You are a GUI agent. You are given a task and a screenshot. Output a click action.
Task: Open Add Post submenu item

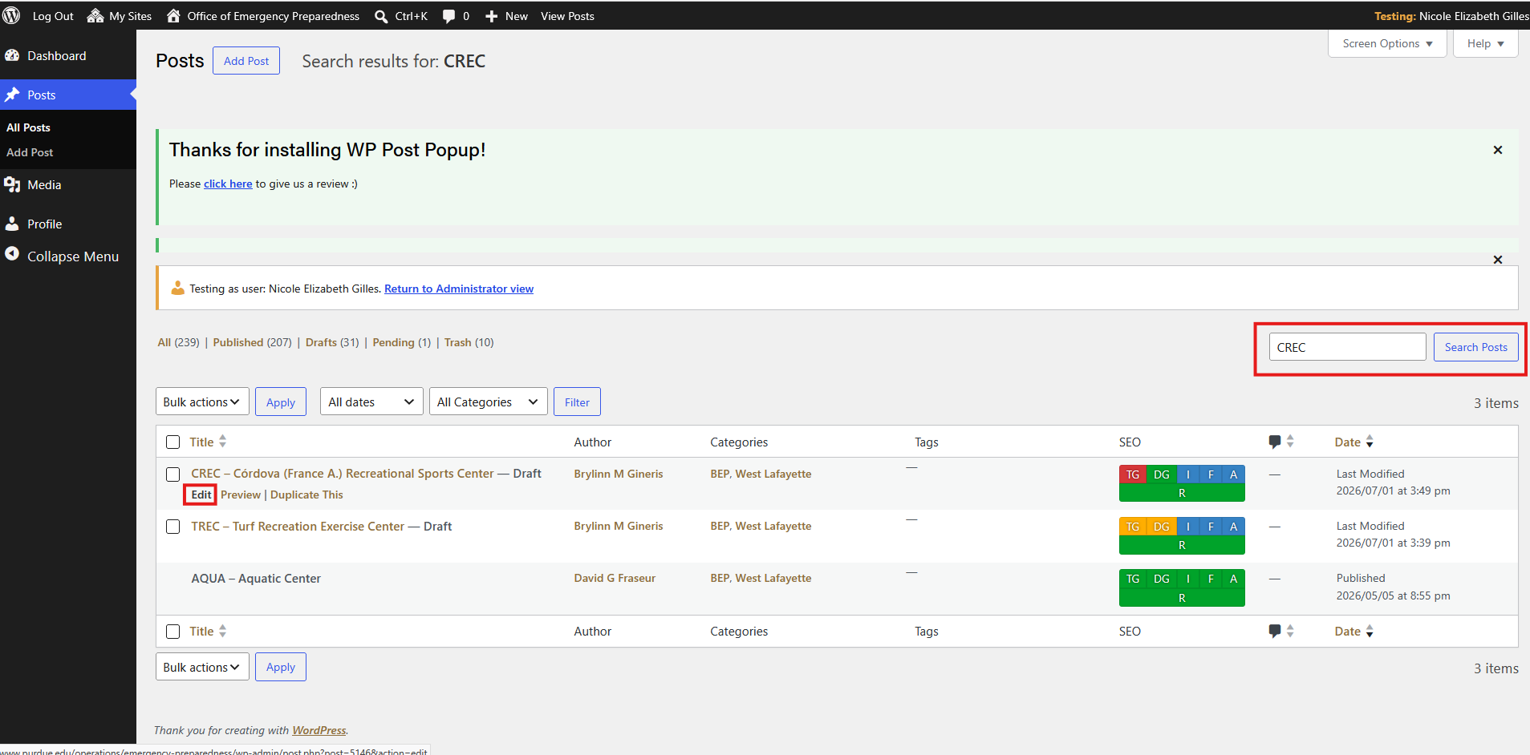point(30,152)
